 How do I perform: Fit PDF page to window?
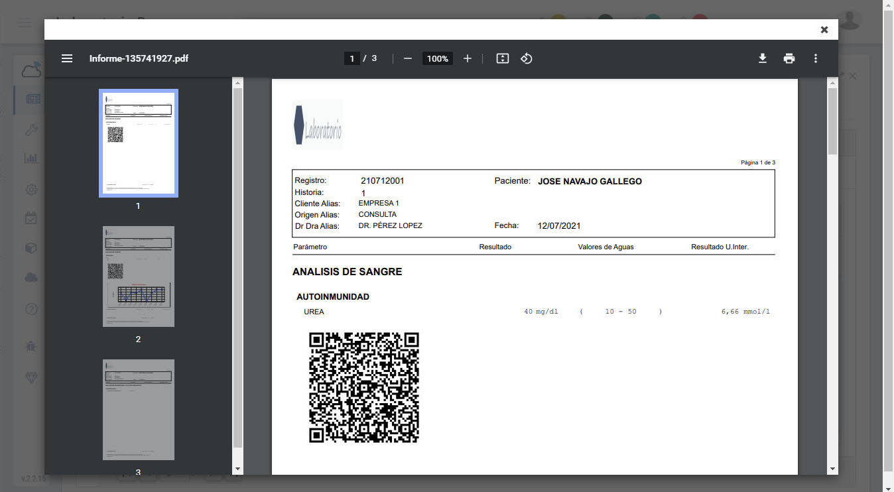[x=503, y=58]
